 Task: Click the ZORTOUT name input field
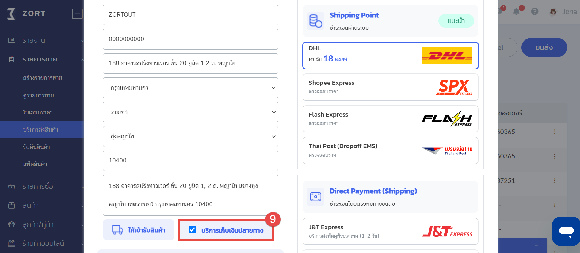tap(190, 15)
